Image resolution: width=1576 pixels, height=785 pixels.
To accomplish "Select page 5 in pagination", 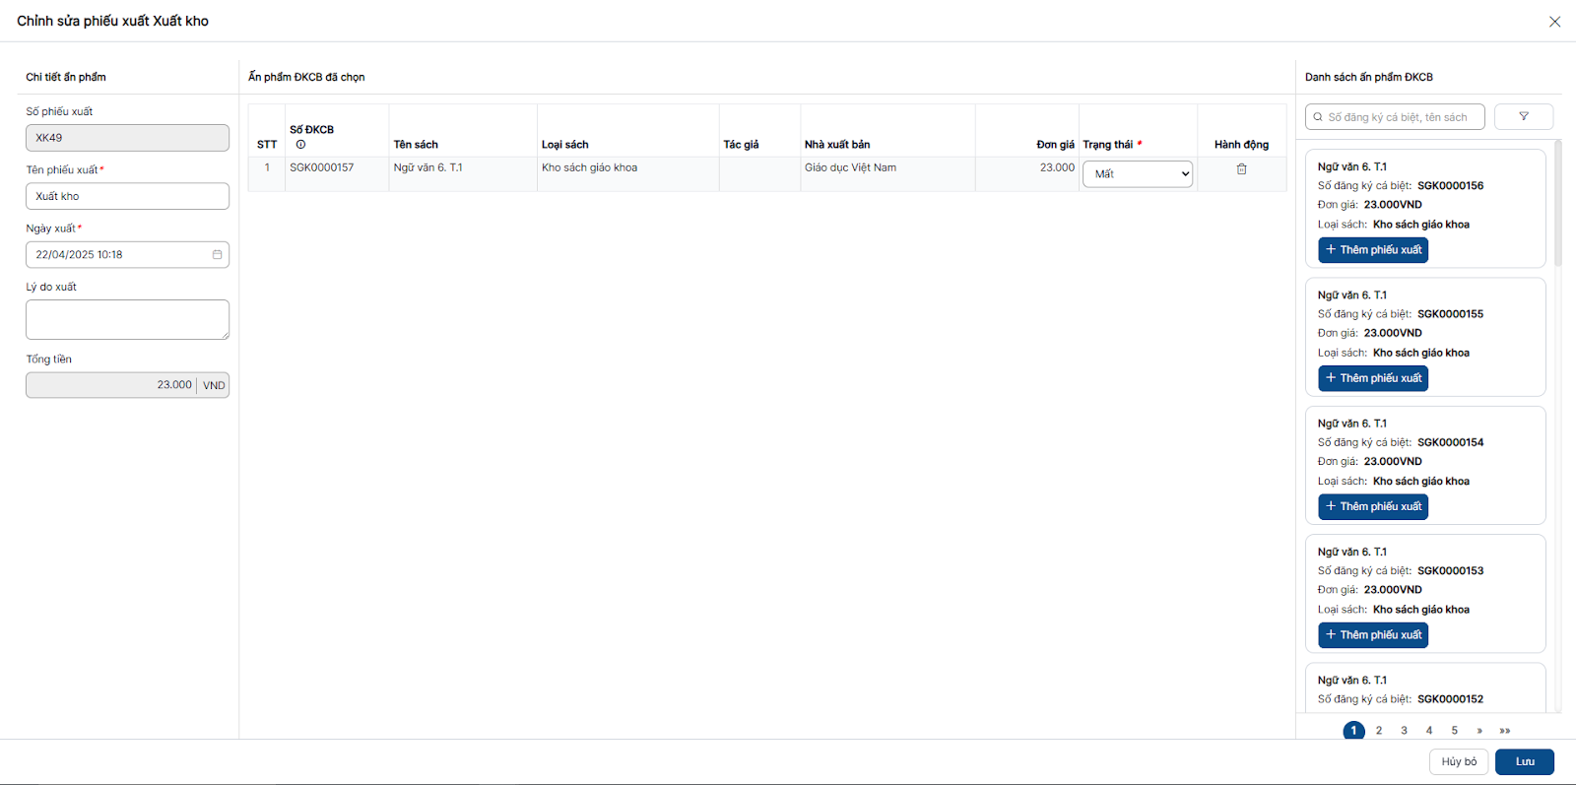I will [x=1454, y=731].
